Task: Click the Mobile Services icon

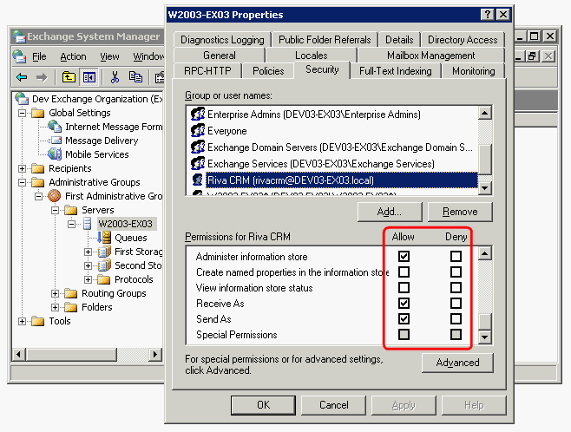Action: pyautogui.click(x=55, y=154)
